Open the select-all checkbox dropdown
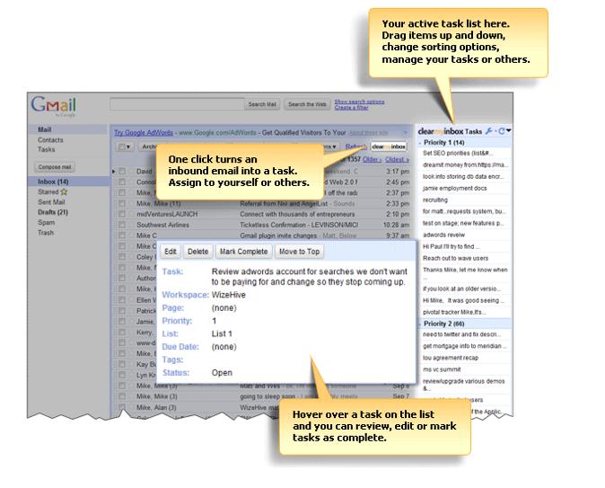The width and height of the screenshot is (605, 488). (124, 146)
